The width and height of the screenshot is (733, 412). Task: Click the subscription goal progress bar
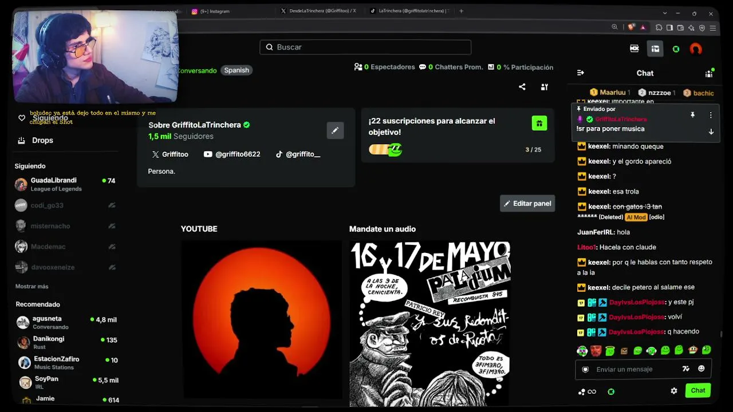(x=386, y=150)
